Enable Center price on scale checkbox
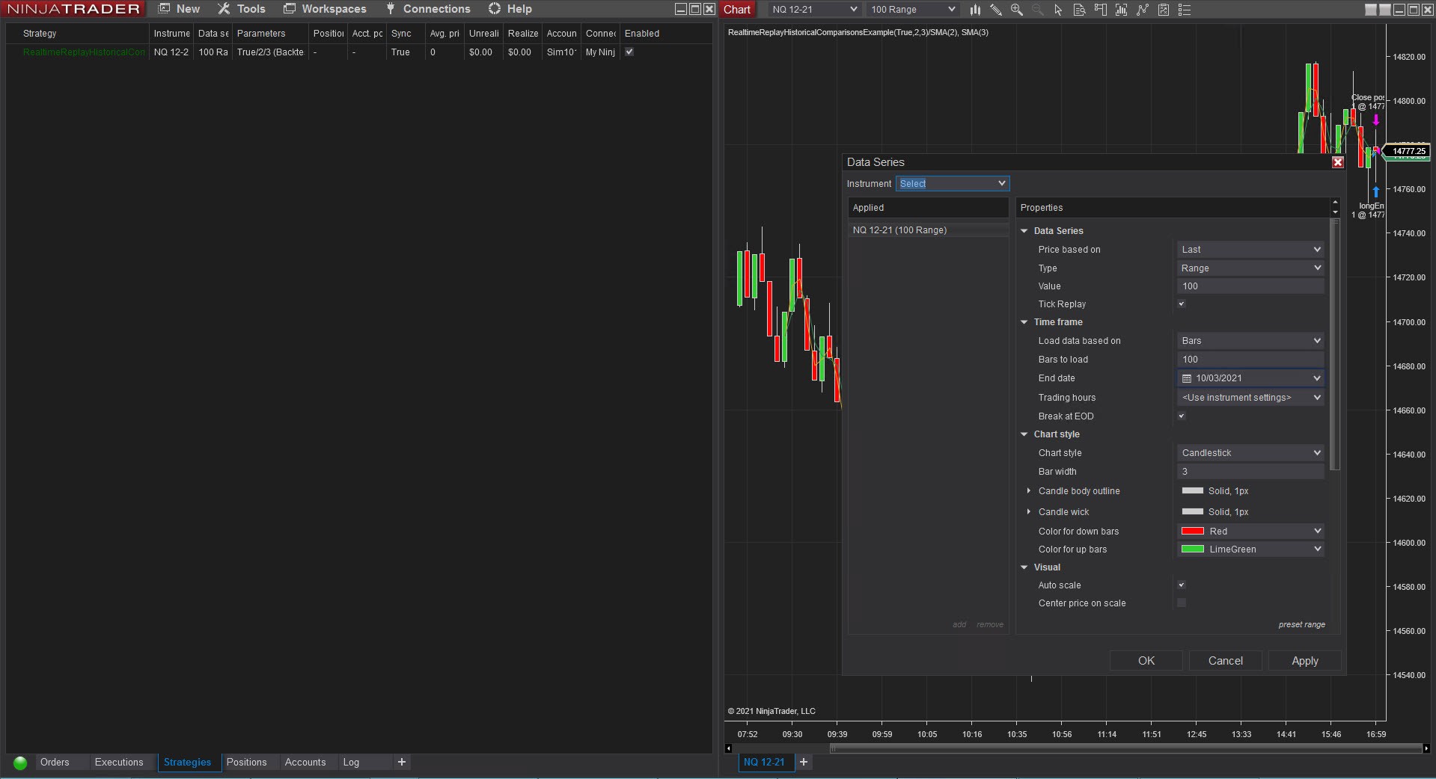The image size is (1436, 779). [1182, 603]
